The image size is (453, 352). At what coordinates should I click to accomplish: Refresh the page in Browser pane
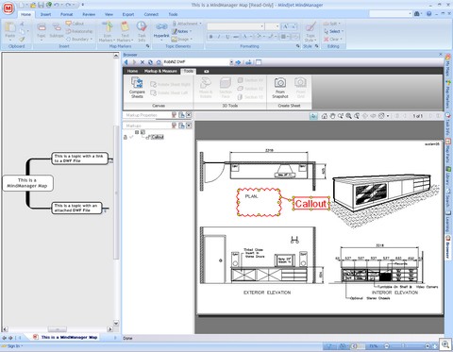[150, 62]
